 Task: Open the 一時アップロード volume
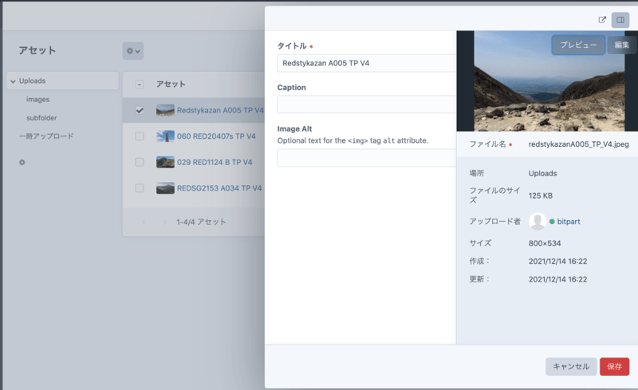[46, 136]
